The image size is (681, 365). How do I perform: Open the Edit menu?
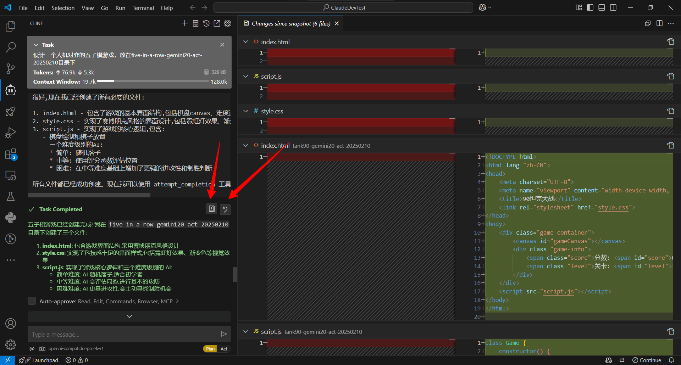[39, 8]
